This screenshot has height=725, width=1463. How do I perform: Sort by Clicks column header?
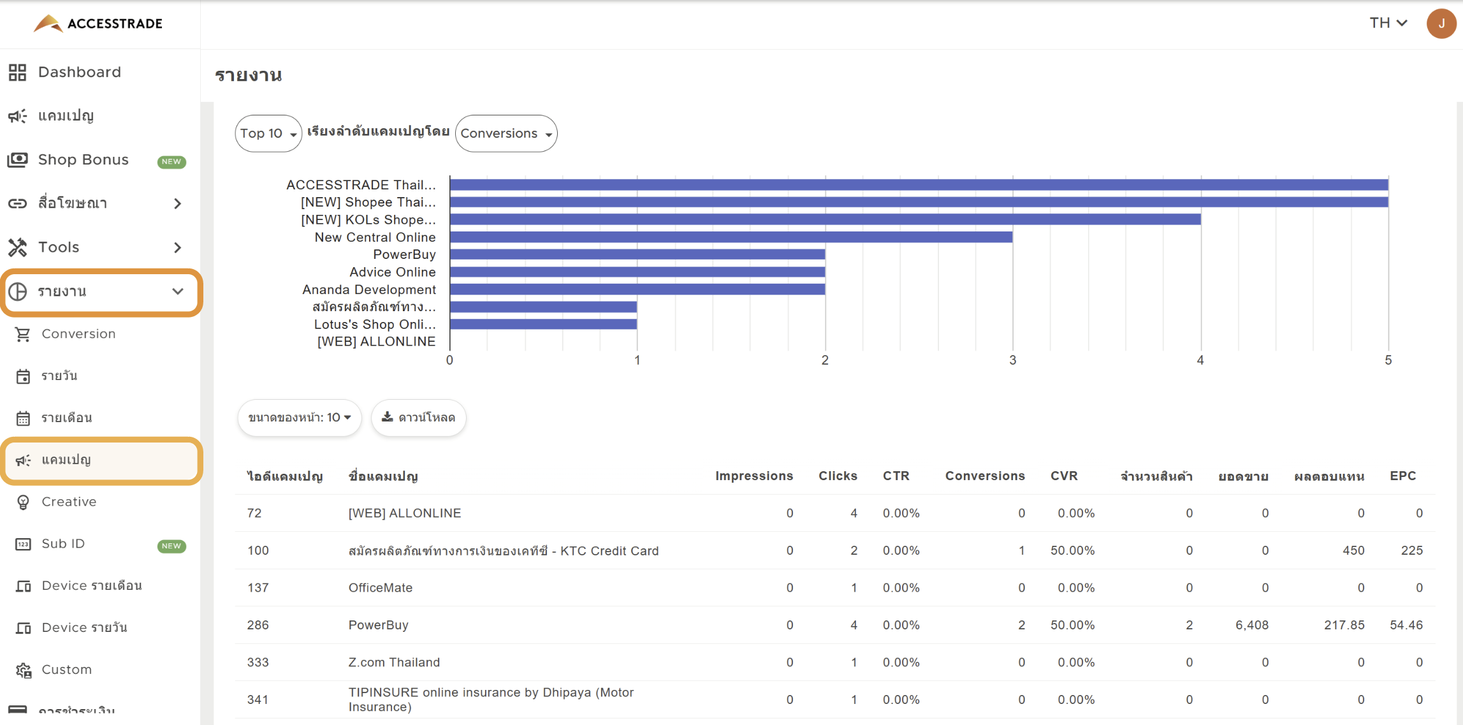838,476
